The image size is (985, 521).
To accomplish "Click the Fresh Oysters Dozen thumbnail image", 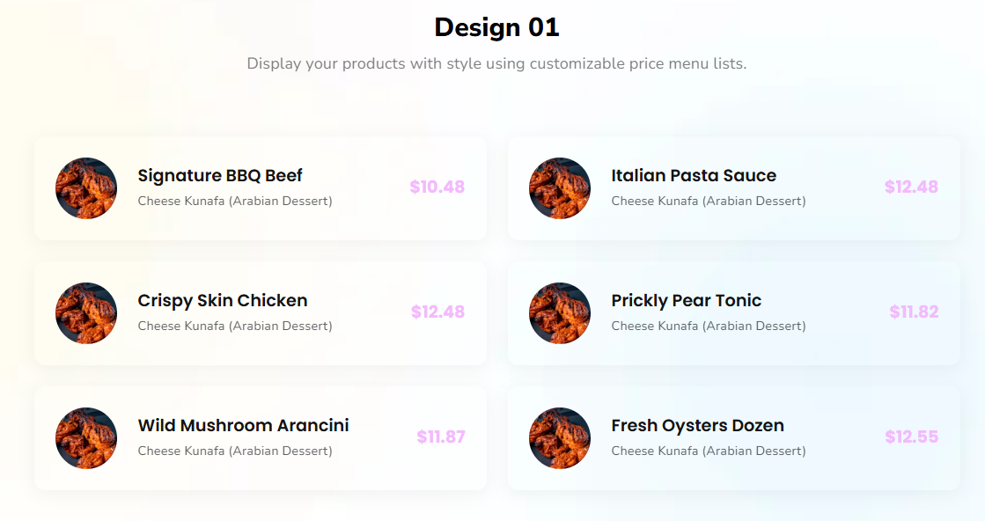I will pyautogui.click(x=559, y=438).
